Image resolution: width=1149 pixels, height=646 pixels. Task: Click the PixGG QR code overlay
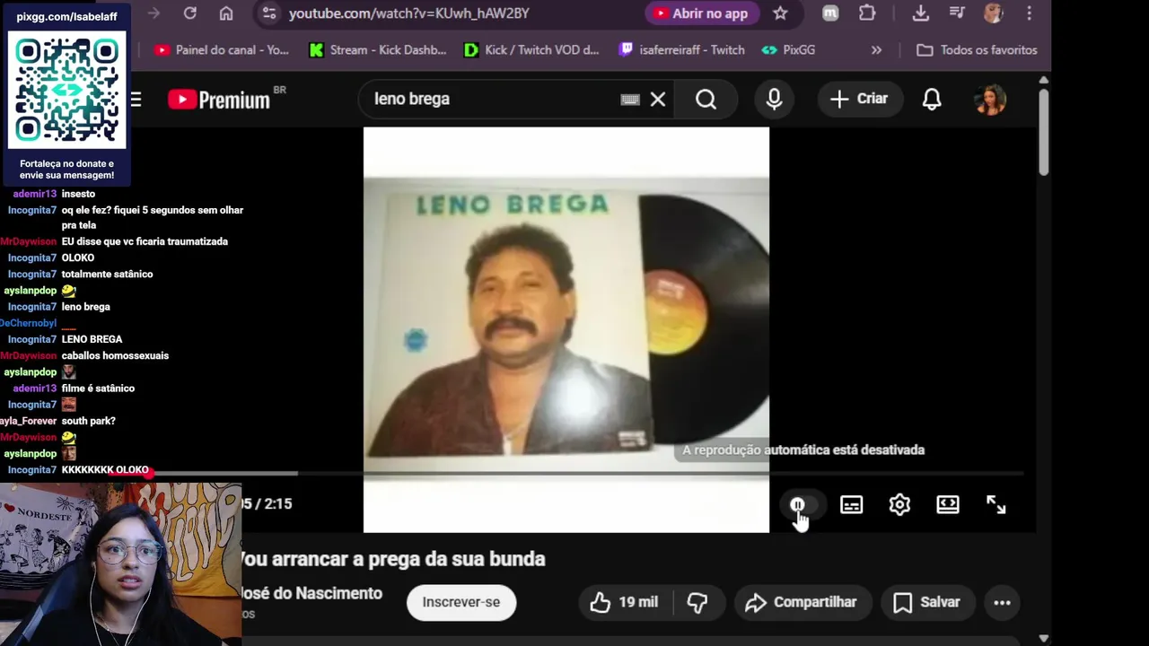point(67,90)
